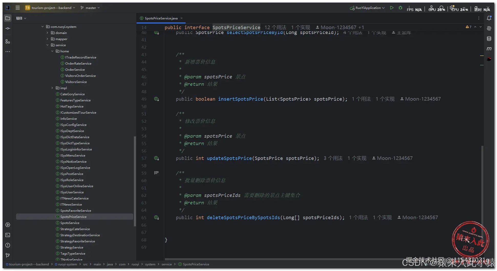Open the Structure tool window

pos(8,41)
